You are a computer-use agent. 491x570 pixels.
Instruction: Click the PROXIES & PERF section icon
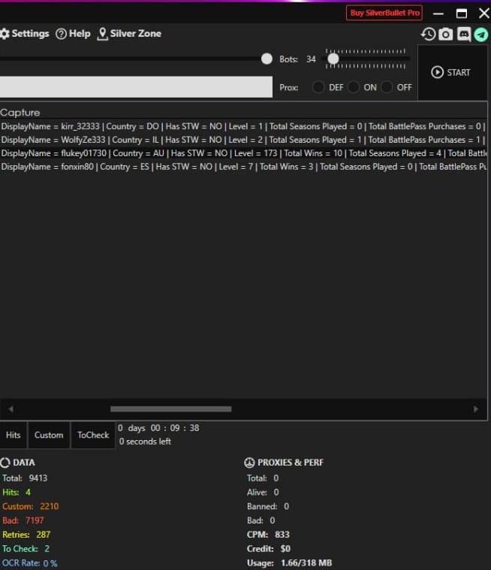pos(250,463)
